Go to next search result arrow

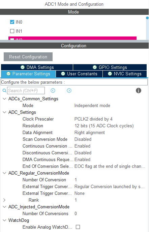(69, 91)
